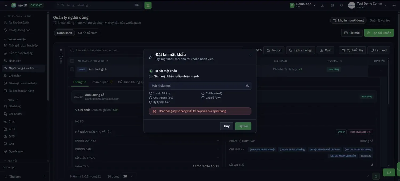The image size is (400, 181).
Task: Click the Import button
Action: [274, 50]
